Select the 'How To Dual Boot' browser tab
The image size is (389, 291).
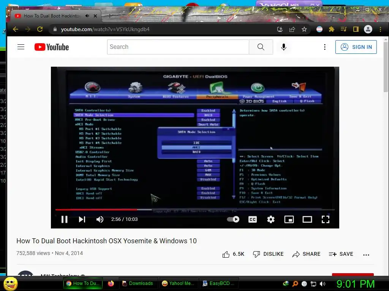[x=52, y=16]
